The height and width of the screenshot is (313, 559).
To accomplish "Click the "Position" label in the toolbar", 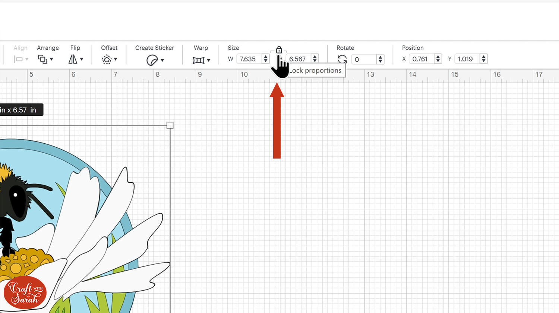I will (413, 48).
